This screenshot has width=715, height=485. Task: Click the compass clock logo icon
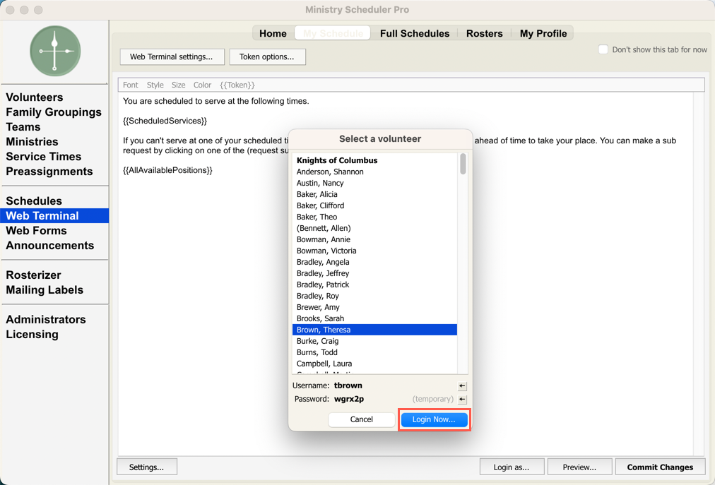click(x=55, y=51)
